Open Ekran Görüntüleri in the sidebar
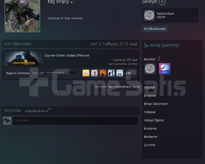 click(156, 104)
